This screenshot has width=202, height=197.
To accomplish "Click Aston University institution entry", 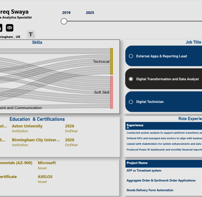I will point(27,126).
